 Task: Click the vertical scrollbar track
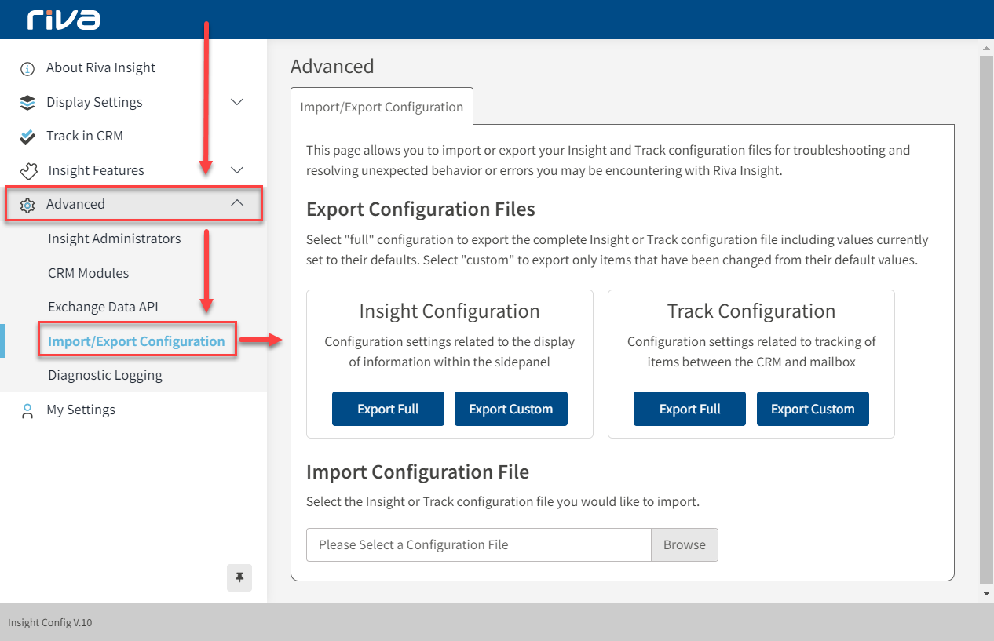tap(987, 322)
